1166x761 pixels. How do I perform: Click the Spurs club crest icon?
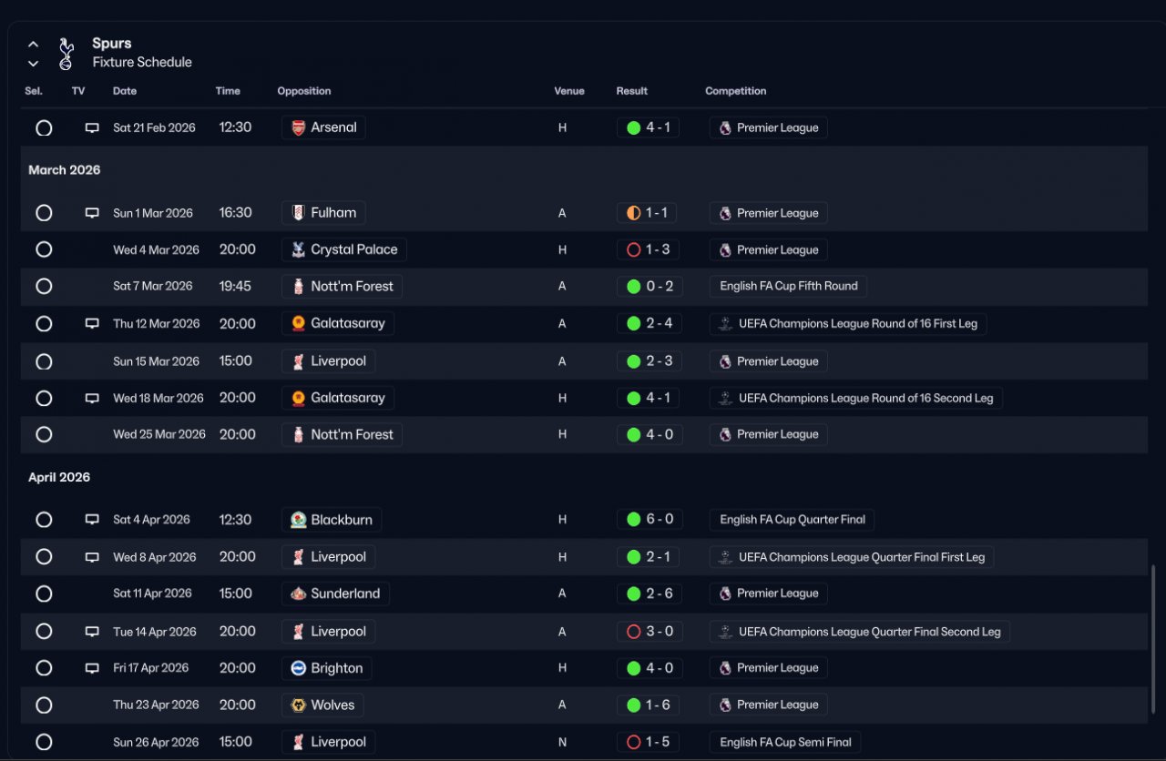tap(65, 54)
